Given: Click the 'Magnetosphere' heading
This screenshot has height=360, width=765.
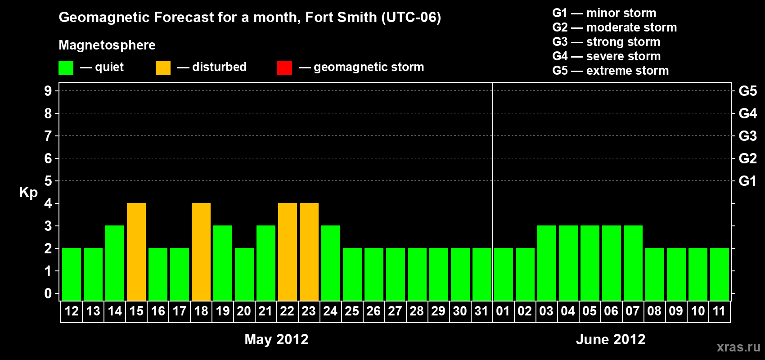Looking at the screenshot, I should pyautogui.click(x=107, y=45).
